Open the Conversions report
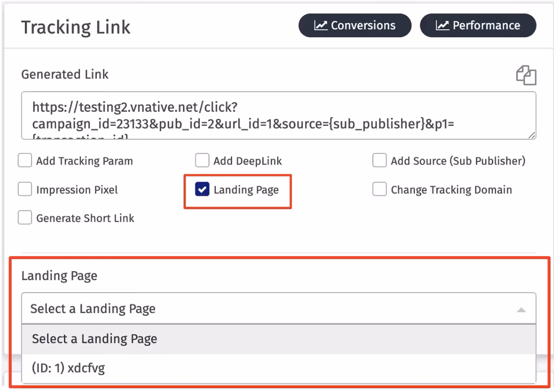554x391 pixels. (x=355, y=25)
